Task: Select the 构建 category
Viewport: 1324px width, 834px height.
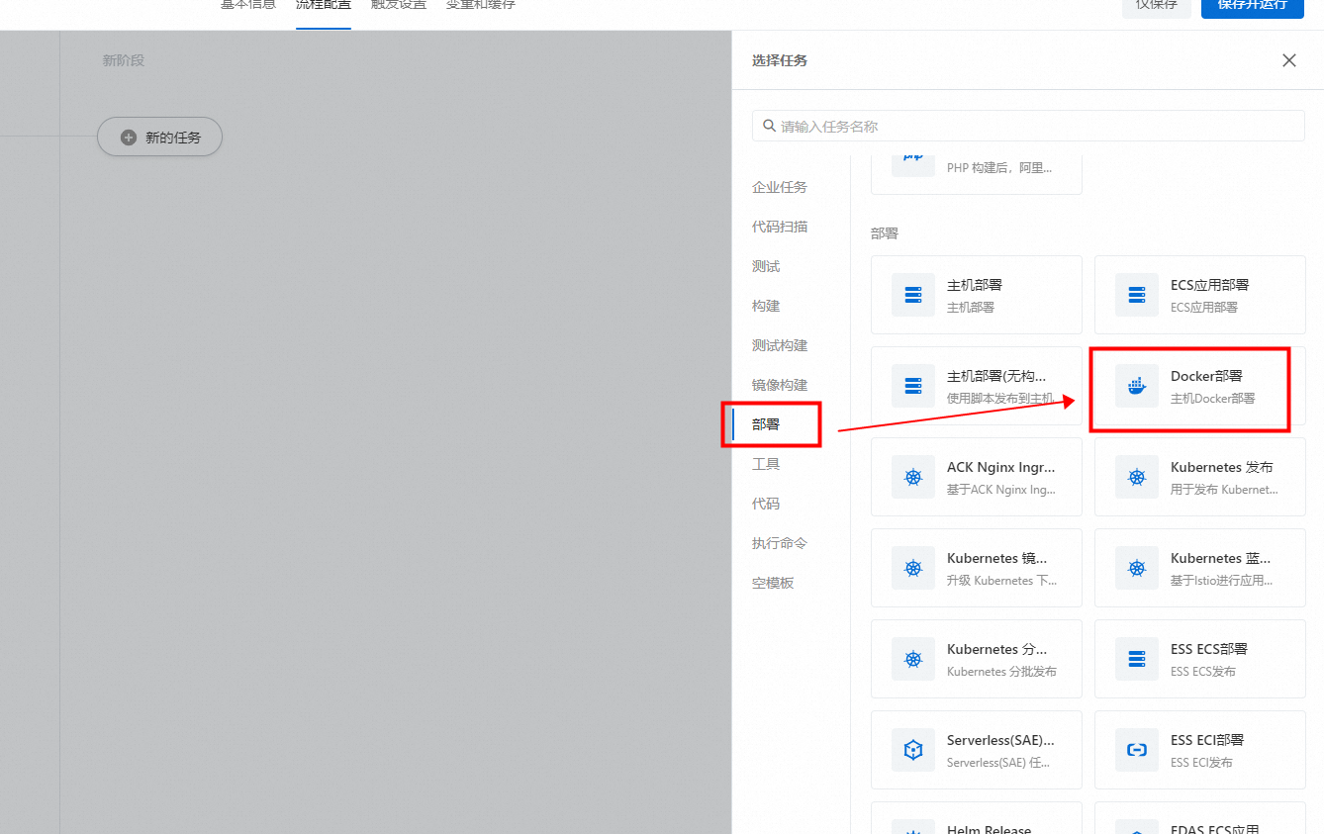Action: tap(766, 306)
